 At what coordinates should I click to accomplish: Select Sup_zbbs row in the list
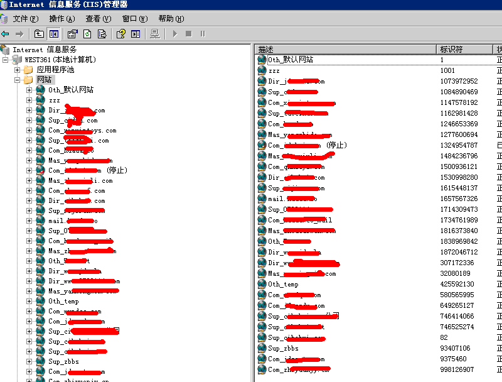[283, 348]
